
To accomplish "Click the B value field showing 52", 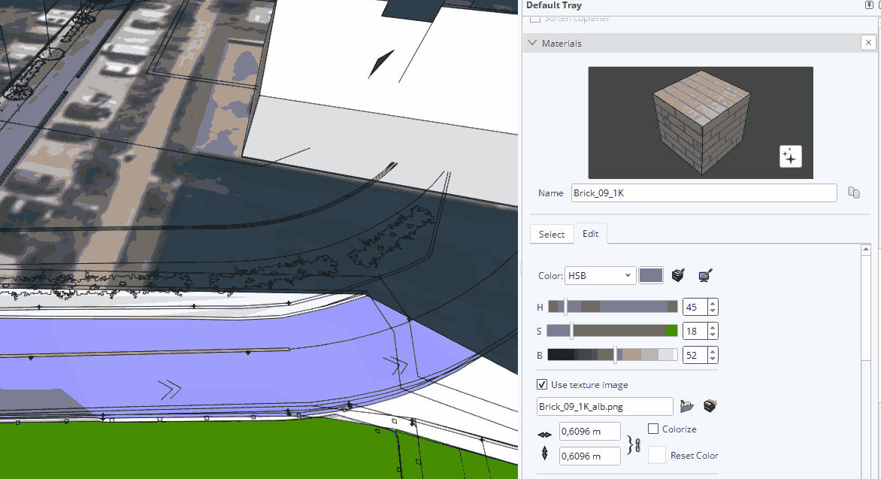I will [695, 356].
